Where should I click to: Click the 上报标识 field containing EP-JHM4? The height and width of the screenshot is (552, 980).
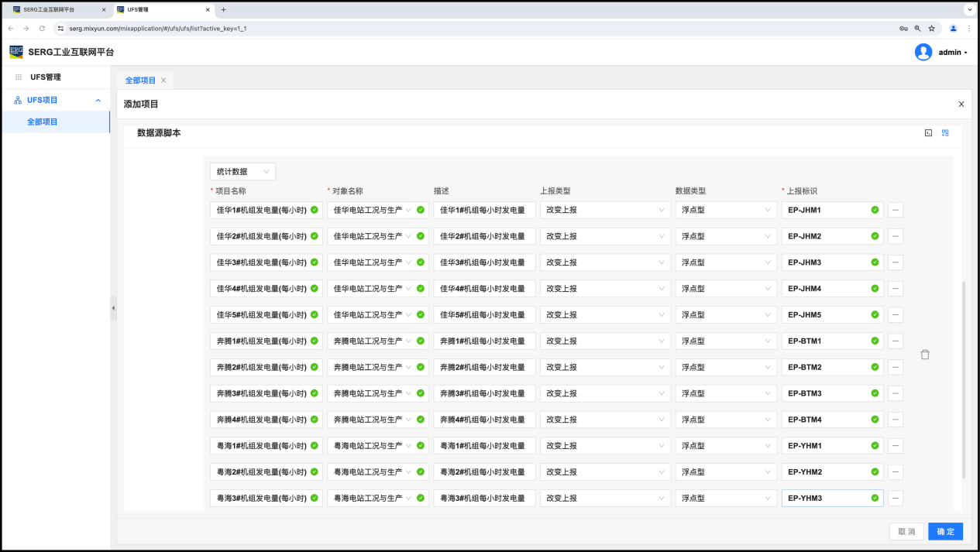(827, 289)
